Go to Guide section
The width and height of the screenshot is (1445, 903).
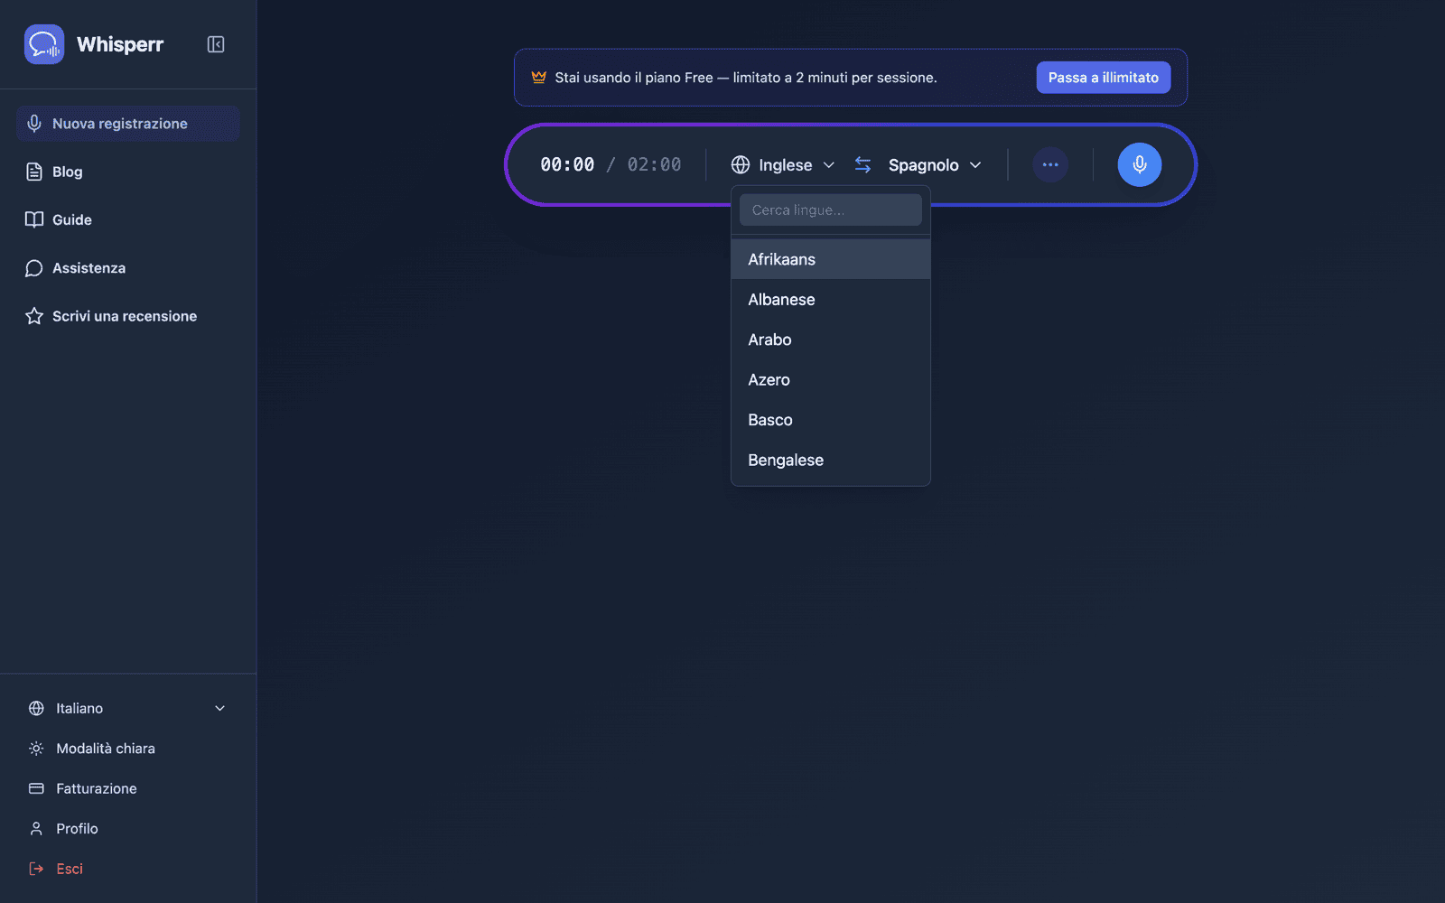pyautogui.click(x=127, y=219)
